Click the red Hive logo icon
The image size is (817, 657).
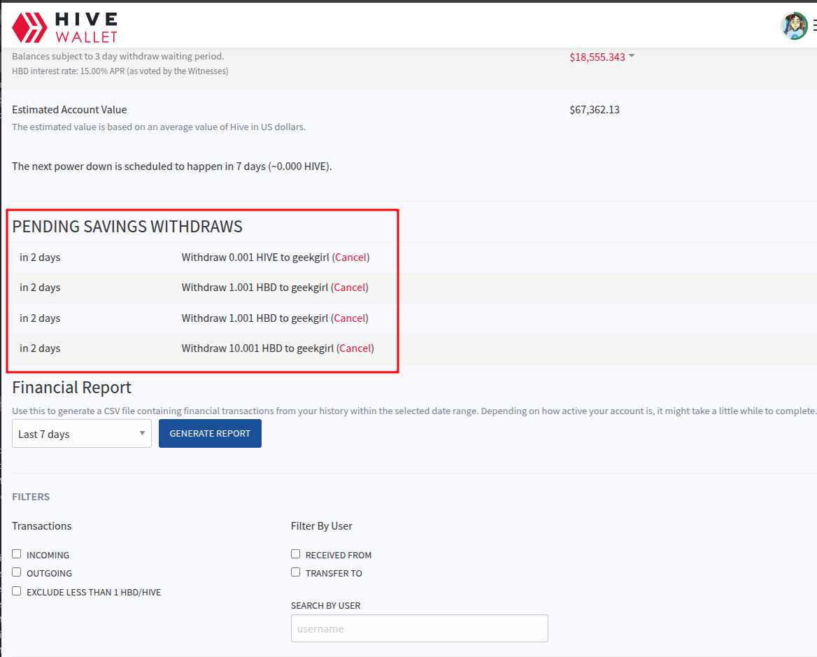click(x=29, y=27)
